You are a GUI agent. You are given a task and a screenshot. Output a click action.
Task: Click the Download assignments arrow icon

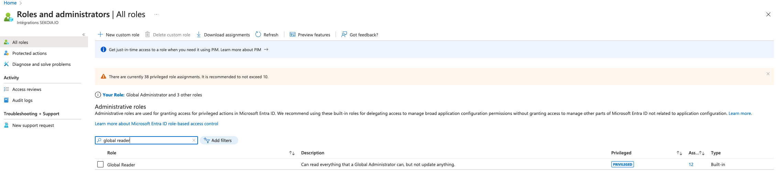[x=199, y=35]
